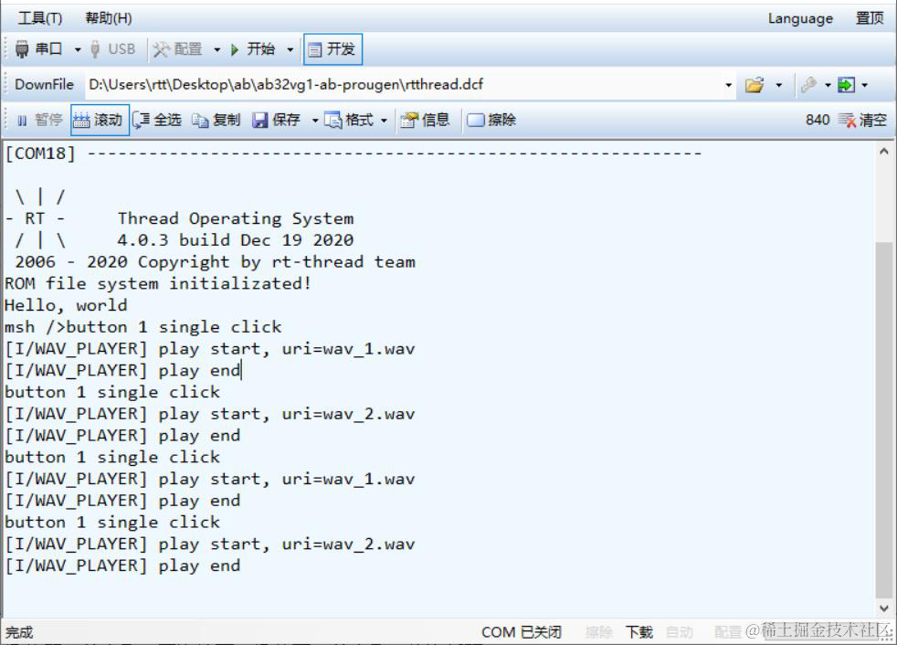Open the 工具(T) menu
This screenshot has width=897, height=645.
(x=40, y=18)
